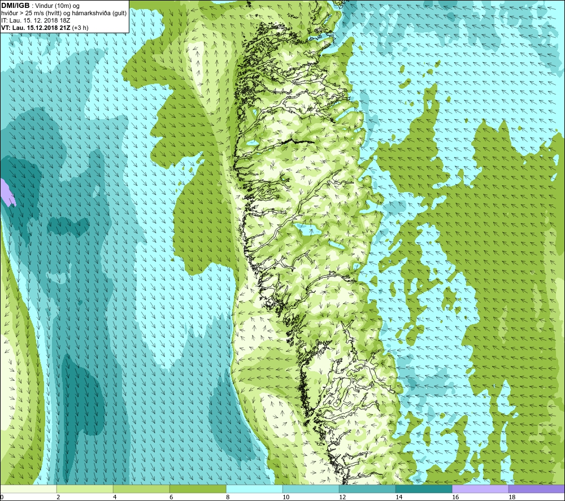Click the 10–12 m/s light teal legend swatch
The height and width of the screenshot is (501, 565).
(311, 489)
